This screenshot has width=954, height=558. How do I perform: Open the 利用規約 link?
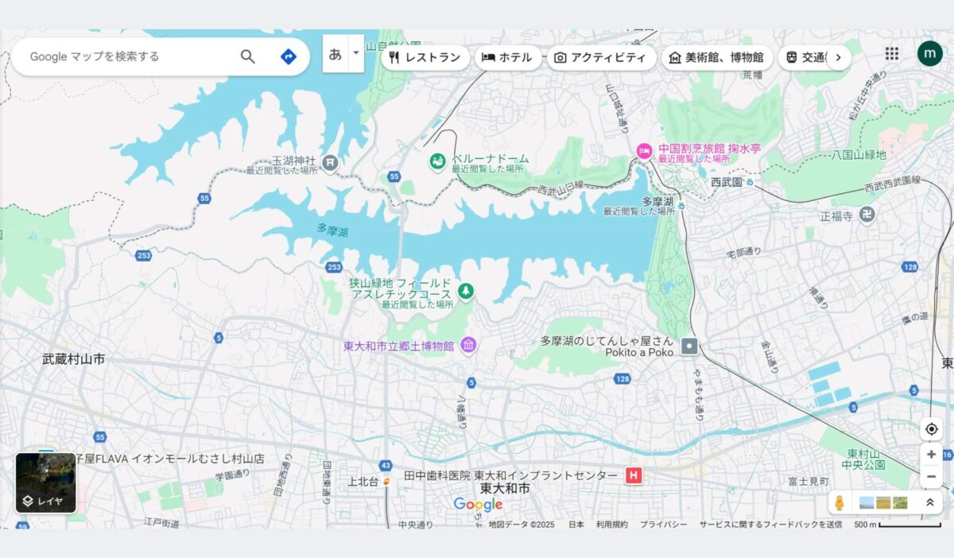click(x=611, y=525)
